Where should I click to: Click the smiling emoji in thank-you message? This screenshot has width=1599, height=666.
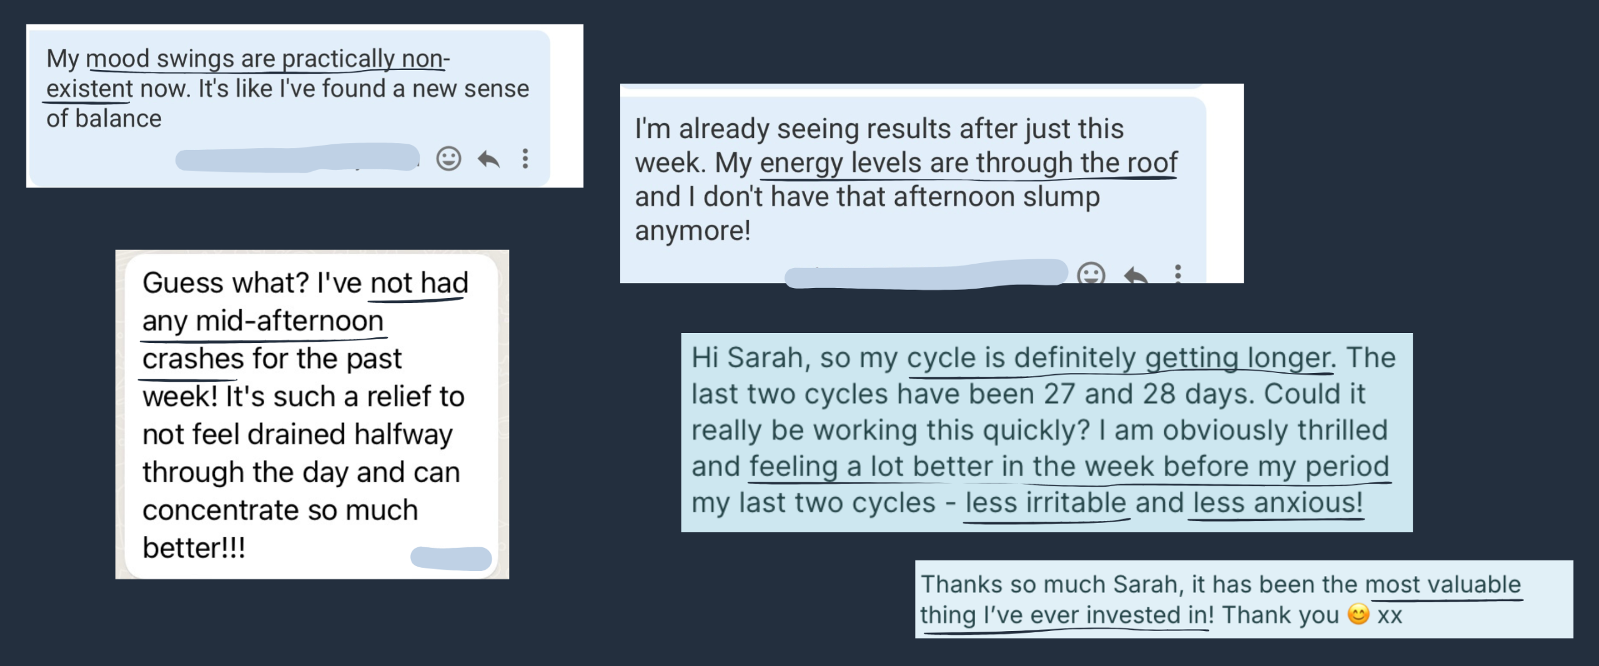coord(1359,614)
